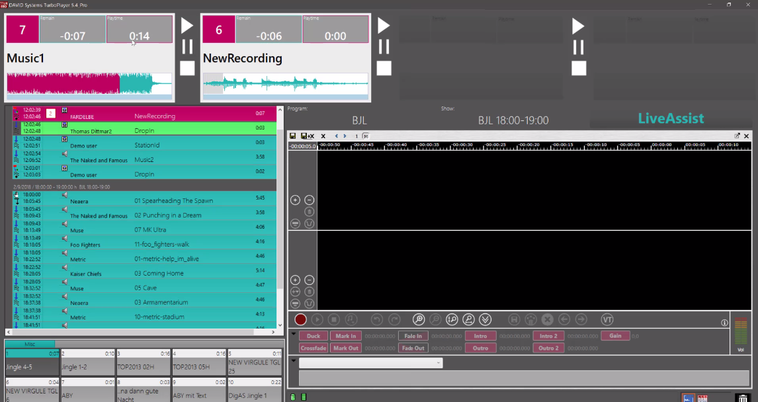Toggle the M mode button in editor toolbar
The image size is (758, 402).
[366, 136]
